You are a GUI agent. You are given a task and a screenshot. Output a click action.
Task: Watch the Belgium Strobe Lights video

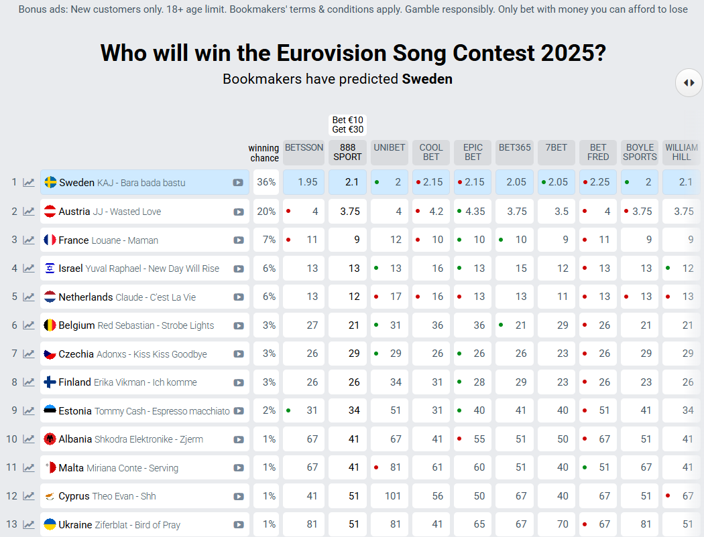[238, 325]
